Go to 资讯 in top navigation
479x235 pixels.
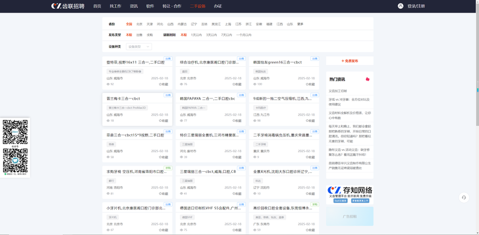pyautogui.click(x=134, y=6)
